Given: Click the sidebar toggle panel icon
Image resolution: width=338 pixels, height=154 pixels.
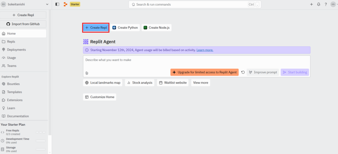Looking at the screenshot, I should point(57,4).
